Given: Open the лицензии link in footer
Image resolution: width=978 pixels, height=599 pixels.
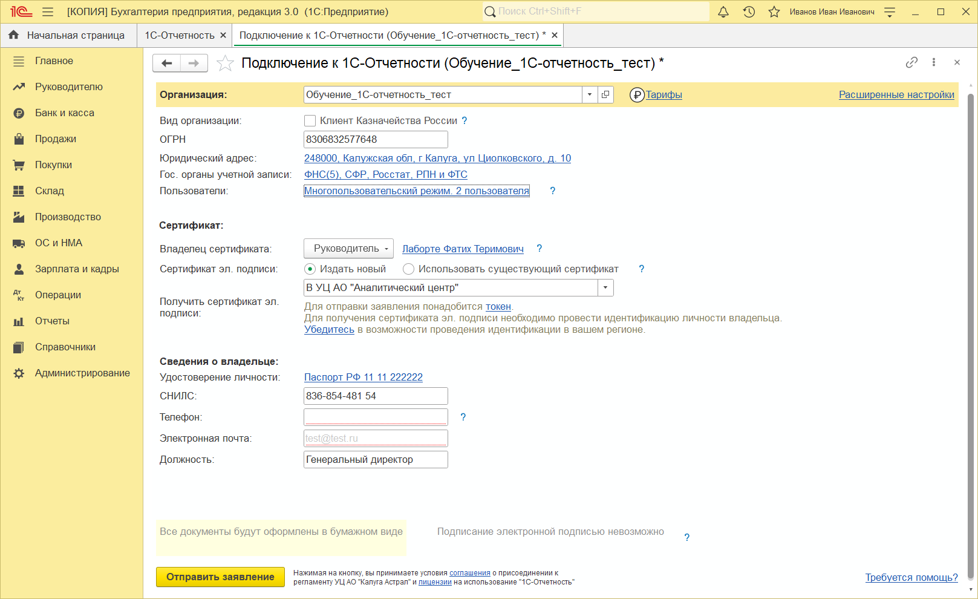Looking at the screenshot, I should (x=435, y=582).
